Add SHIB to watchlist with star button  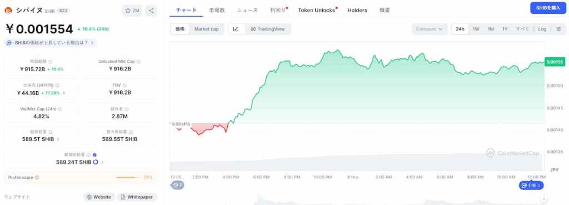(x=132, y=11)
